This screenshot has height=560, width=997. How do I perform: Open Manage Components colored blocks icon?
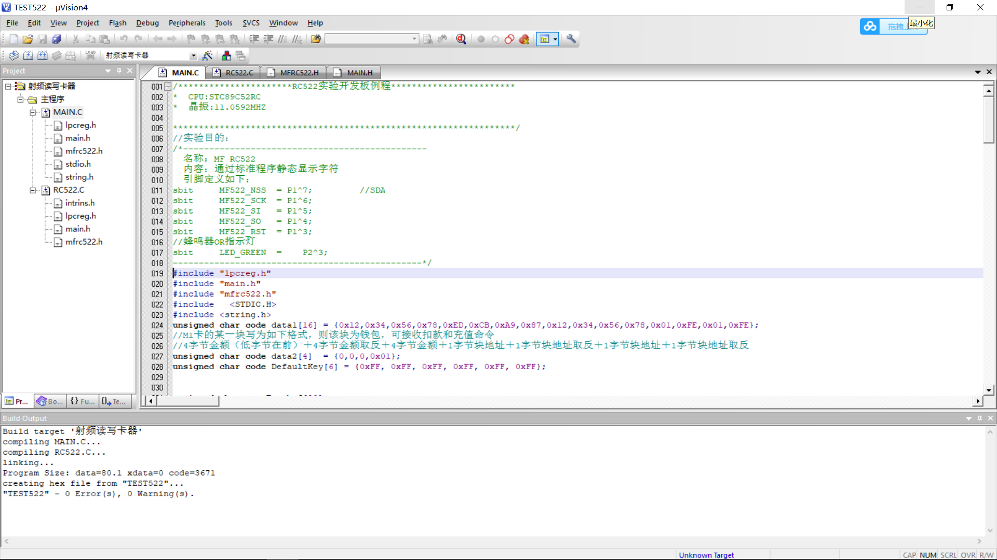(x=226, y=55)
